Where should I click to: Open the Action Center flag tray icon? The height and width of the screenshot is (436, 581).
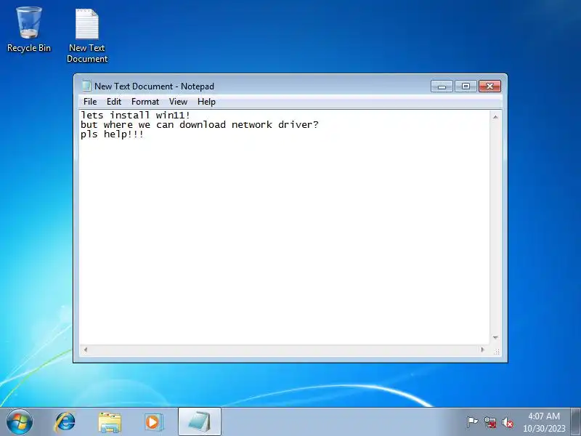[x=472, y=422]
